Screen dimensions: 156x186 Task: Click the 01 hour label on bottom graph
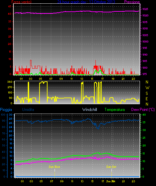tap(22, 181)
